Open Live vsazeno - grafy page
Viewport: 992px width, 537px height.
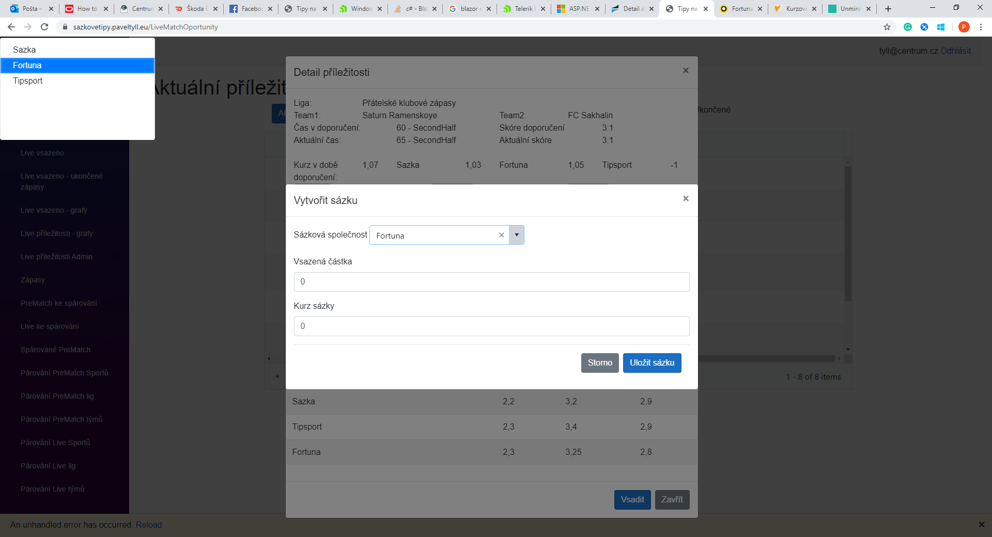[x=54, y=210]
